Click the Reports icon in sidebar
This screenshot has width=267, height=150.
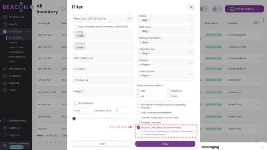tap(5, 83)
